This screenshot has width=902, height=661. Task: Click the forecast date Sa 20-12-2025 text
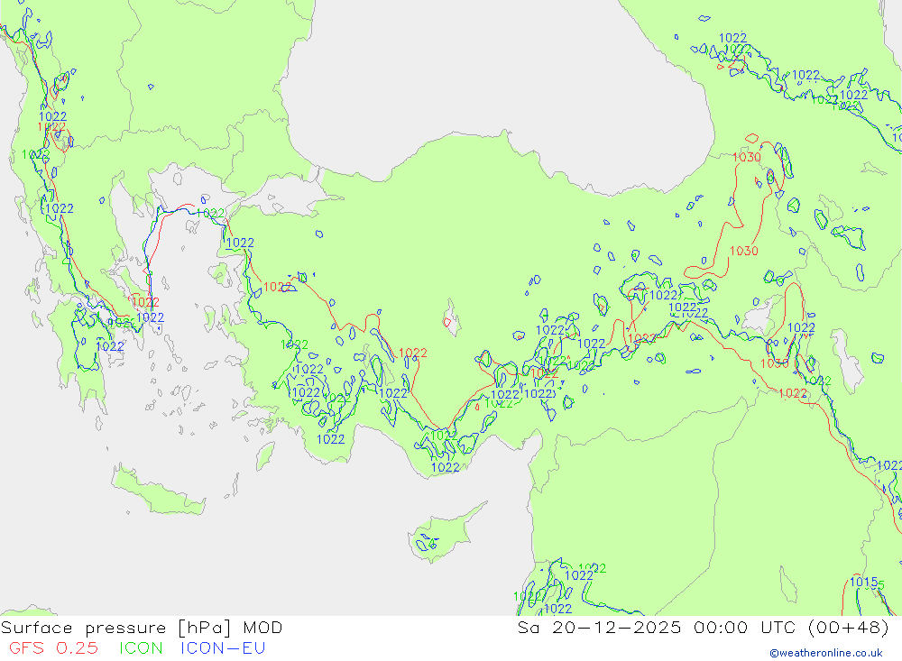click(x=600, y=628)
